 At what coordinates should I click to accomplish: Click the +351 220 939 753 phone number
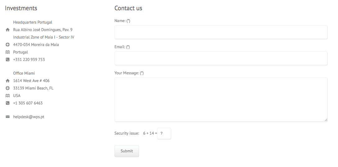coord(29,60)
